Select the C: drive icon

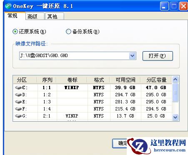[x=18, y=87]
